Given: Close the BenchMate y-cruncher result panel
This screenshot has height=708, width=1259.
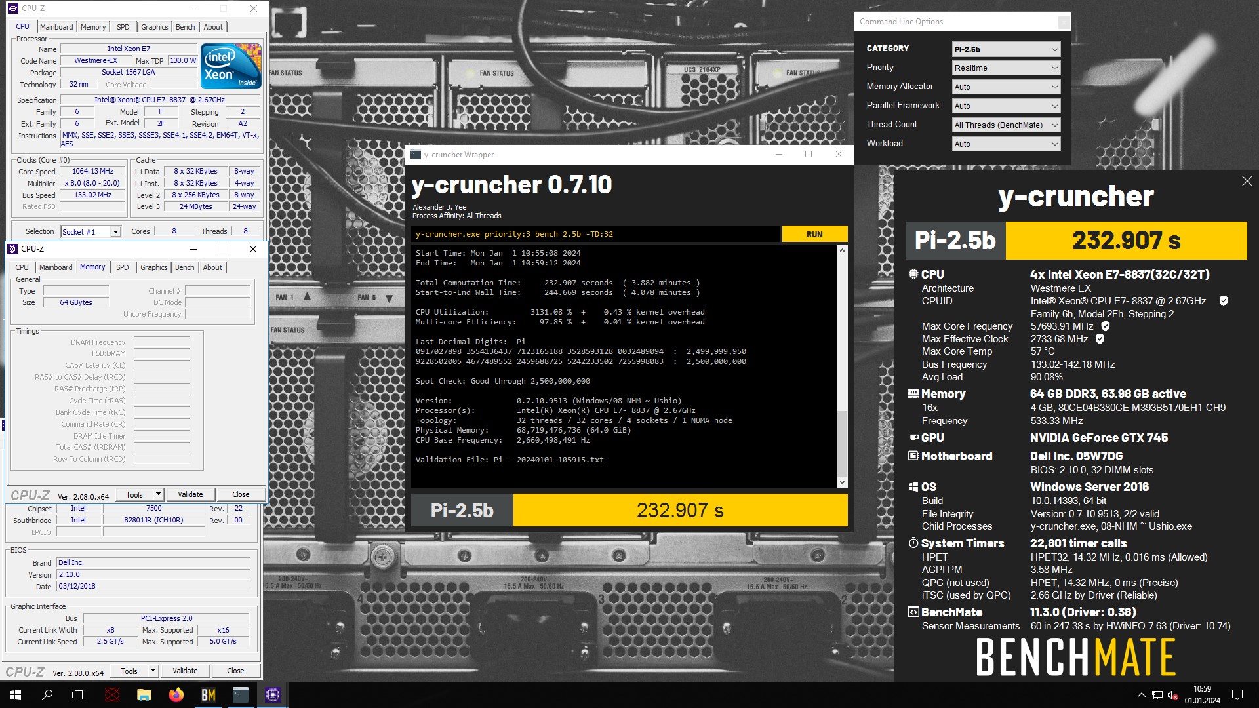Looking at the screenshot, I should 1247,181.
